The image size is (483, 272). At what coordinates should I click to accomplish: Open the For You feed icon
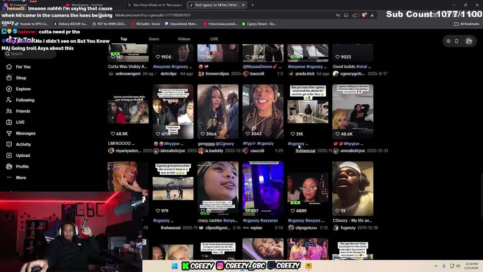point(9,67)
